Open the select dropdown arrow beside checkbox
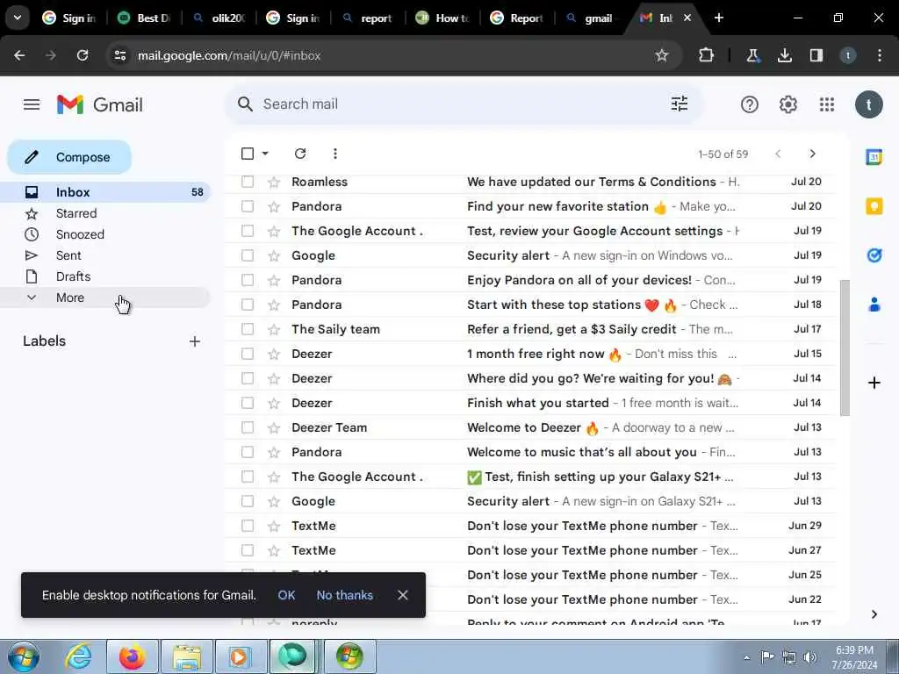The width and height of the screenshot is (899, 674). tap(265, 154)
